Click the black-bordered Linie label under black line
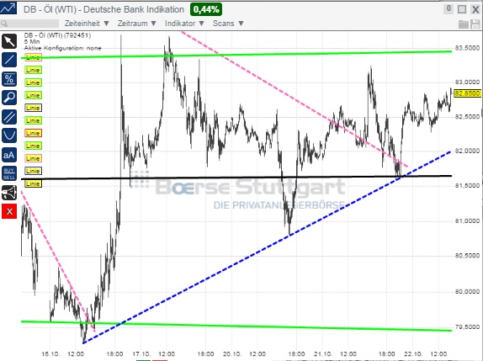Viewport: 483px width, 361px height. (33, 183)
